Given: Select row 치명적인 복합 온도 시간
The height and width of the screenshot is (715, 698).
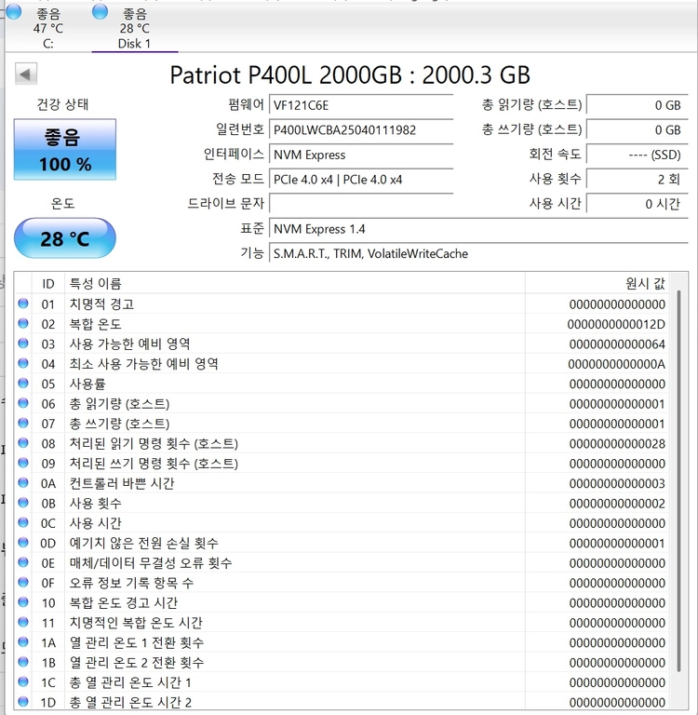Looking at the screenshot, I should coord(342,623).
